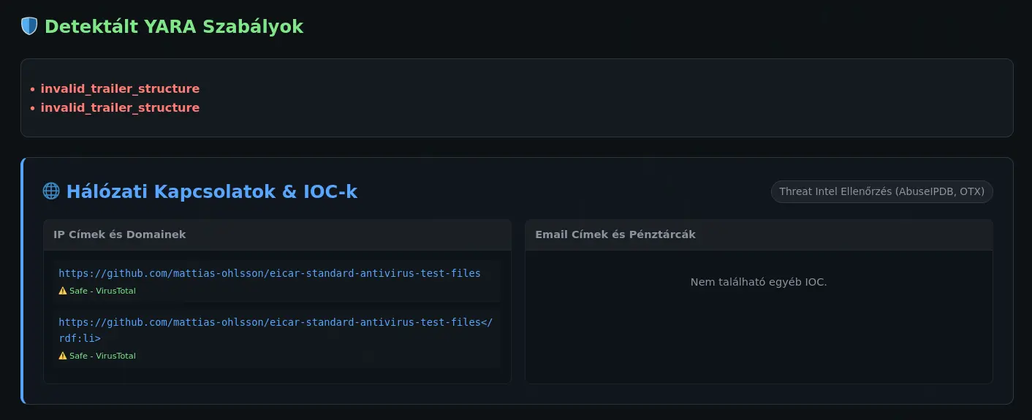Open the first eicar-standard-antivirus-test-files GitHub link
This screenshot has width=1032, height=420.
[270, 273]
